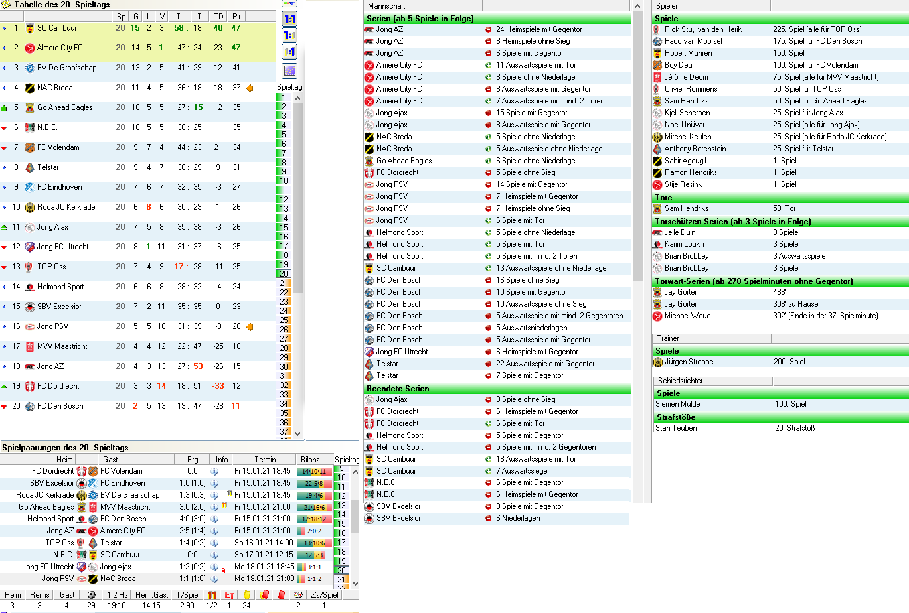
Task: Select the Rick Stuy van den Herik row
Action: pyautogui.click(x=780, y=29)
